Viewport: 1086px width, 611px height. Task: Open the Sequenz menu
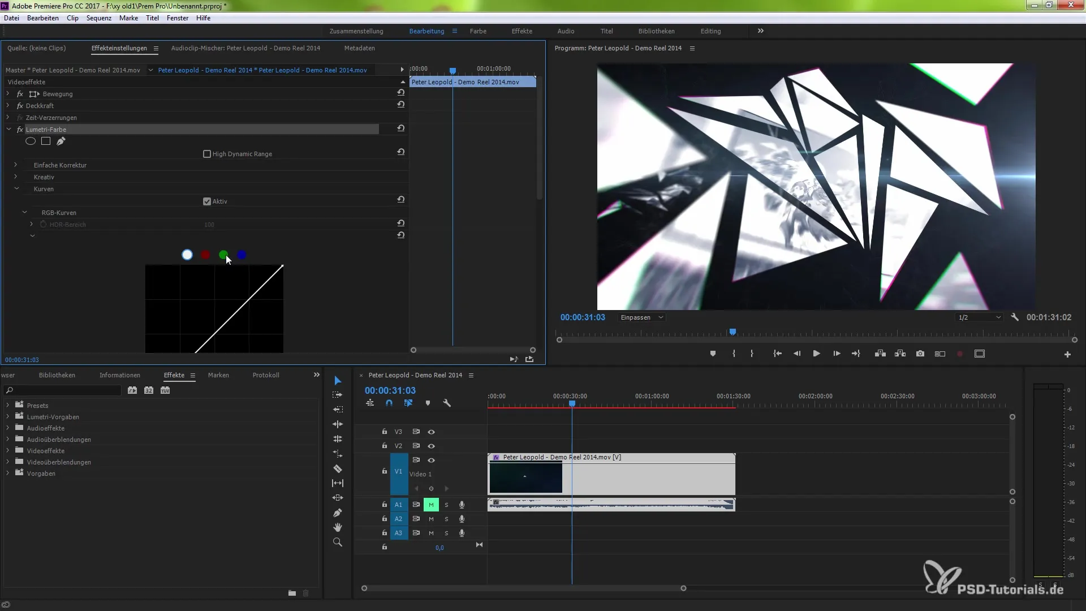pyautogui.click(x=99, y=18)
